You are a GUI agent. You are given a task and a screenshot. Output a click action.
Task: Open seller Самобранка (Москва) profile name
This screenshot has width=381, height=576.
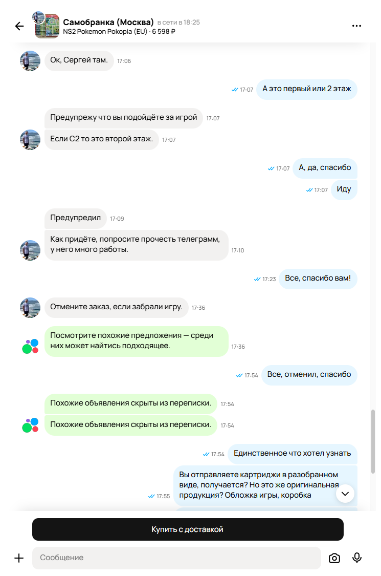tap(108, 22)
